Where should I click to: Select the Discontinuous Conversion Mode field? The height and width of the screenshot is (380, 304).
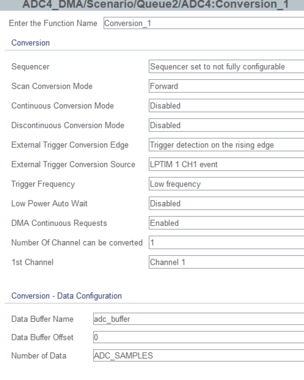click(226, 125)
